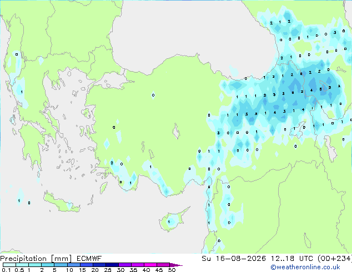Select the ECMWF model label
This screenshot has height=272, width=352.
(x=89, y=259)
